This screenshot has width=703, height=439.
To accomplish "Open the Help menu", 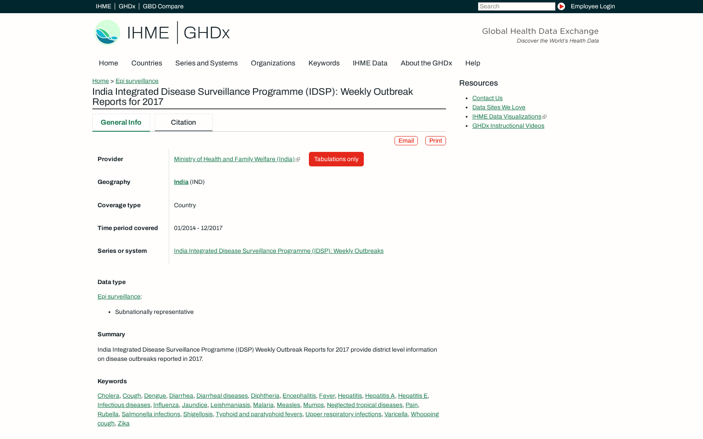I will click(473, 63).
